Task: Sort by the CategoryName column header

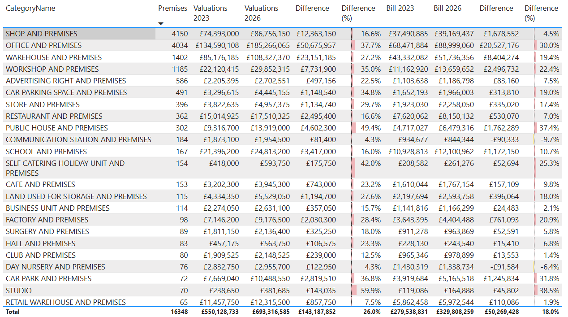Action: tap(30, 8)
